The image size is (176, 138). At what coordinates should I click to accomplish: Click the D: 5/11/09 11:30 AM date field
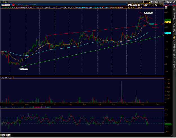point(24,8)
